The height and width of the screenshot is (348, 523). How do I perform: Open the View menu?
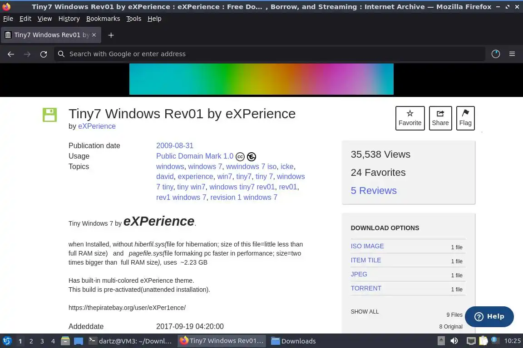(x=44, y=19)
